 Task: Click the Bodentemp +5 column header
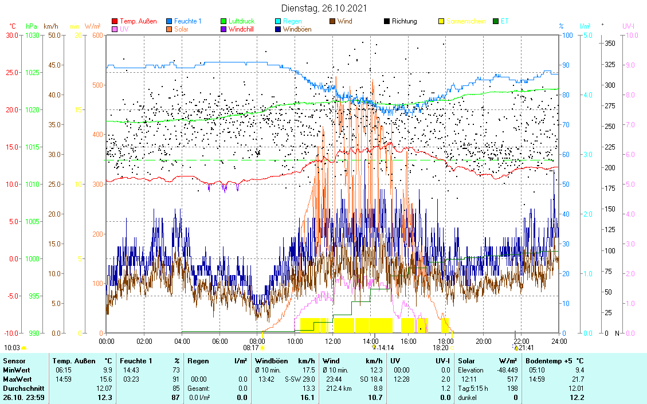(546, 361)
